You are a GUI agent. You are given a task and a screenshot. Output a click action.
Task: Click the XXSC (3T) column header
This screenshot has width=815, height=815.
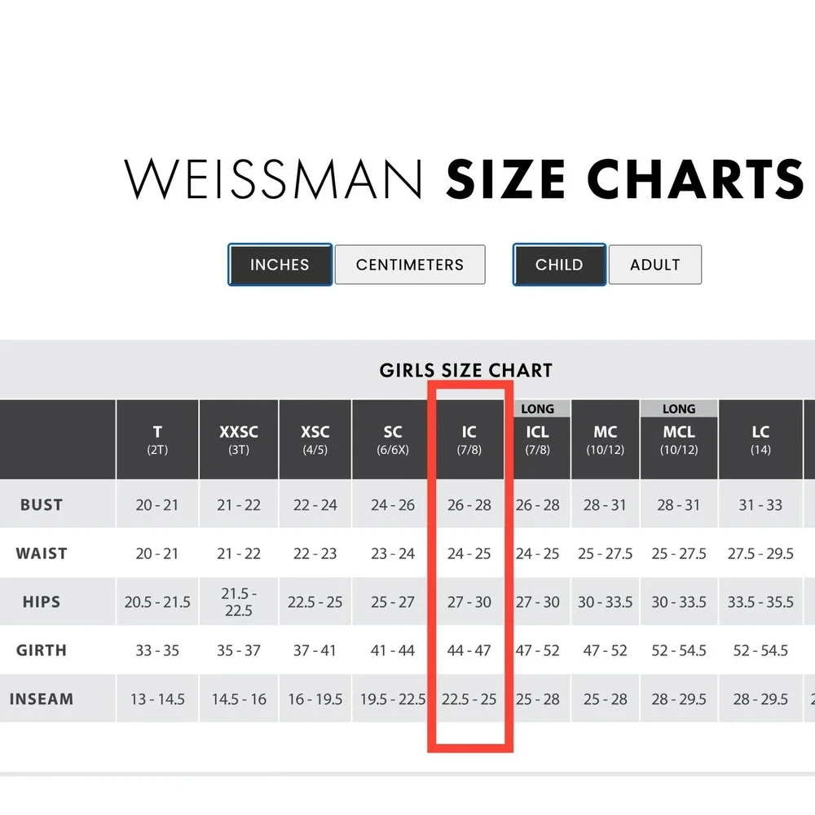(x=239, y=440)
